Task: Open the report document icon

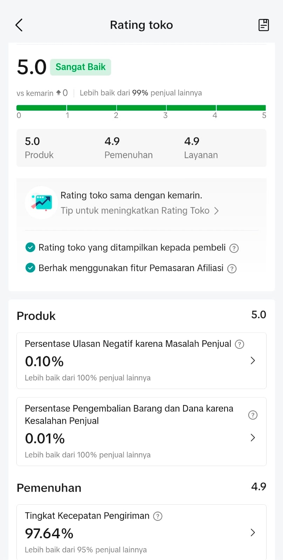Action: (263, 25)
